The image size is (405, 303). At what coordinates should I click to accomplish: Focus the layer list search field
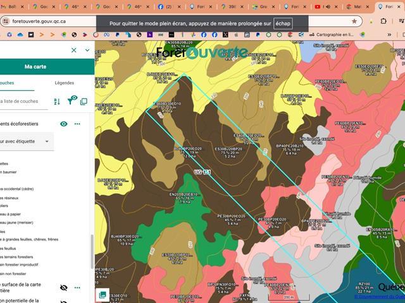click(x=23, y=102)
